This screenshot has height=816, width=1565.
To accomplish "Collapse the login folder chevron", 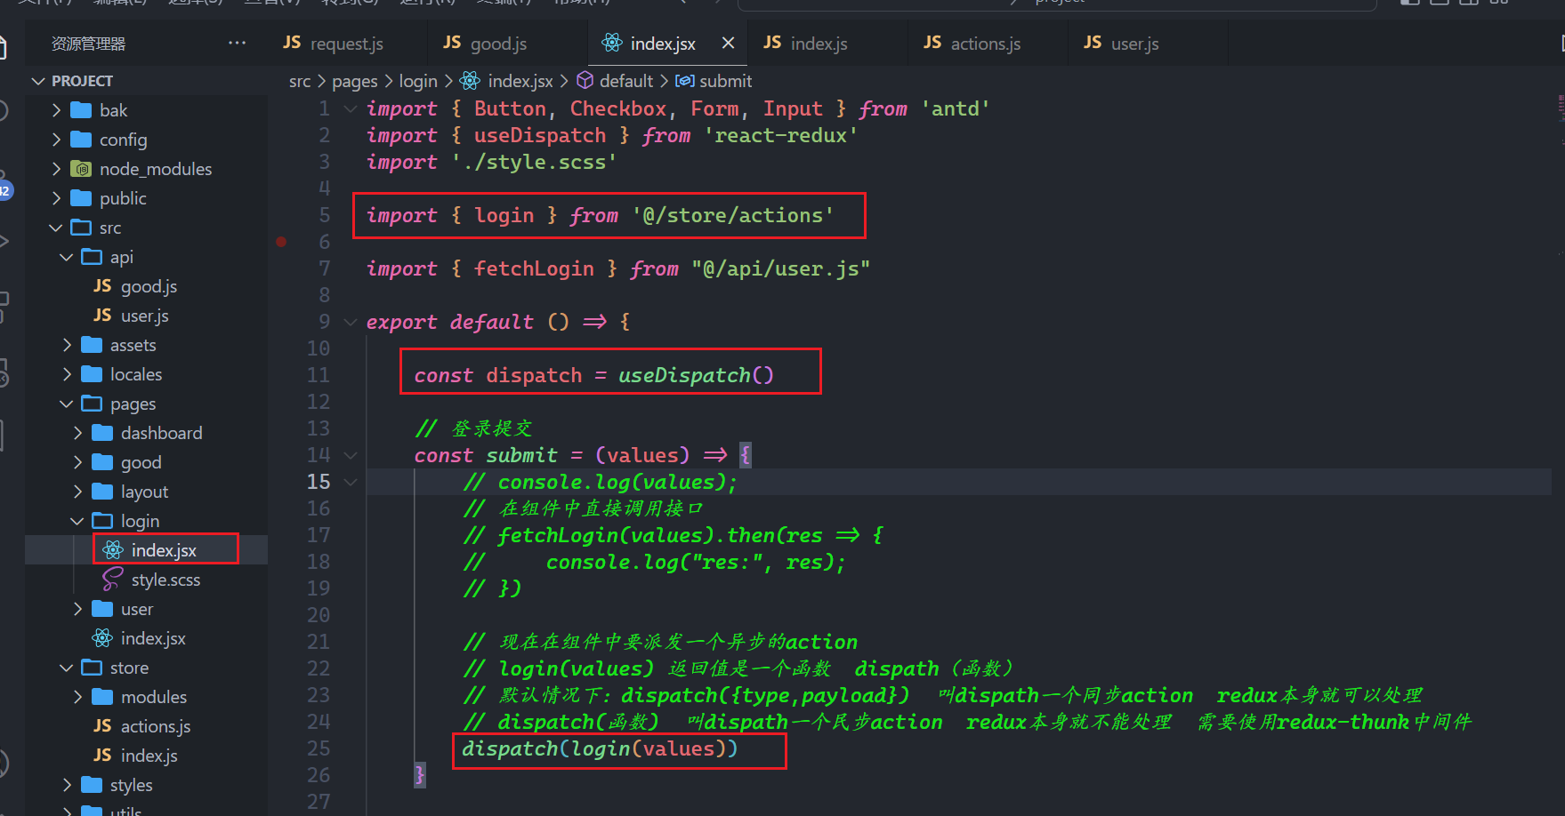I will click(77, 521).
